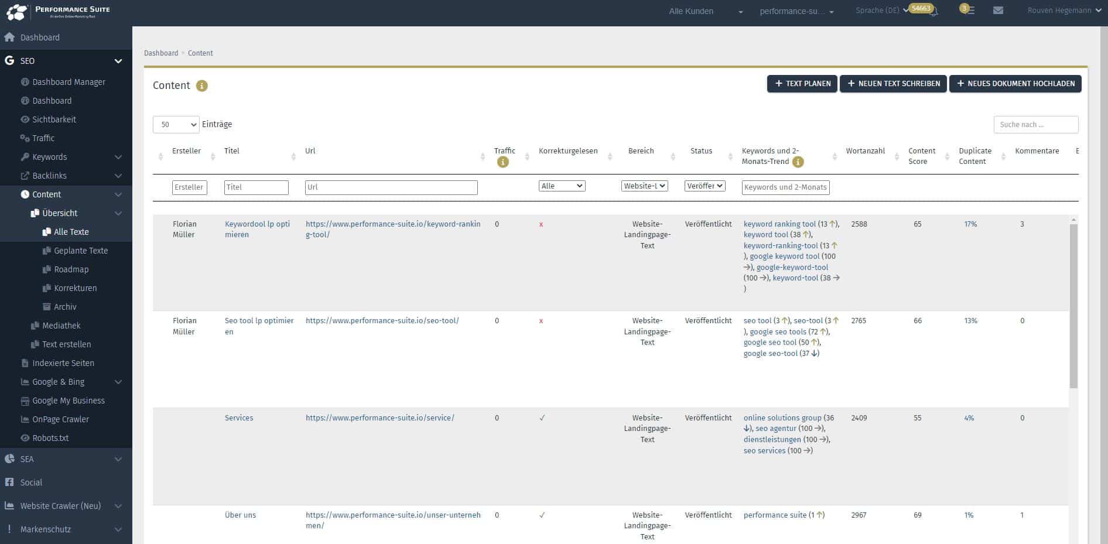The width and height of the screenshot is (1108, 544).
Task: Collapse the SEO section chevron
Action: (118, 61)
